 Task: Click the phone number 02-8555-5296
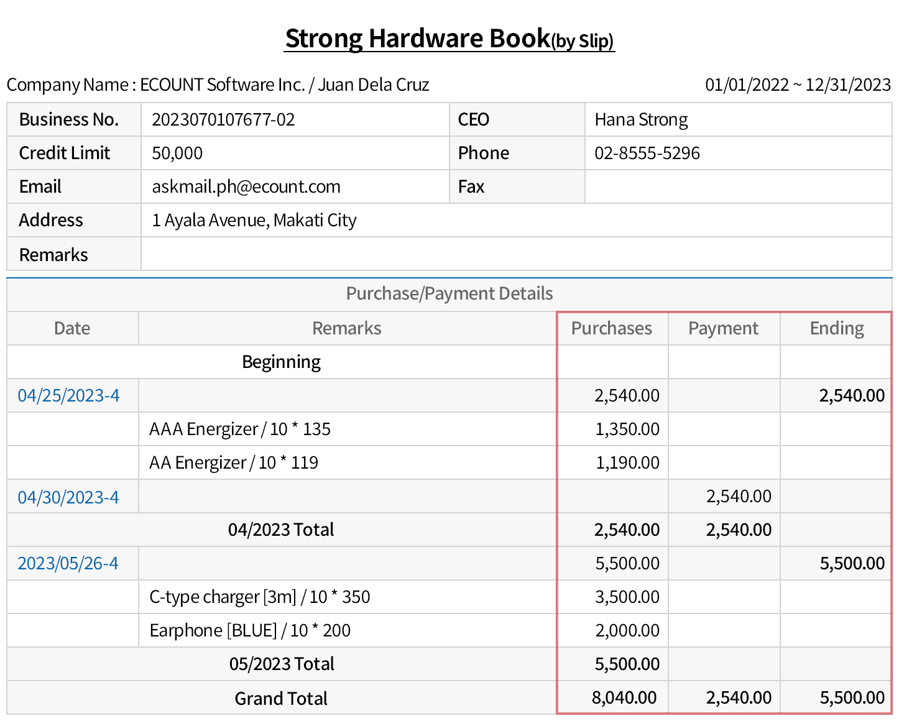coord(647,154)
